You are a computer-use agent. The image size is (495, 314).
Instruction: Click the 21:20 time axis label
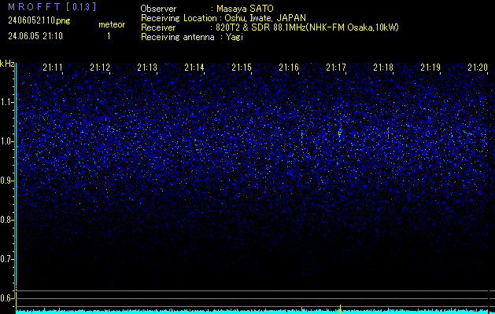[x=478, y=68]
